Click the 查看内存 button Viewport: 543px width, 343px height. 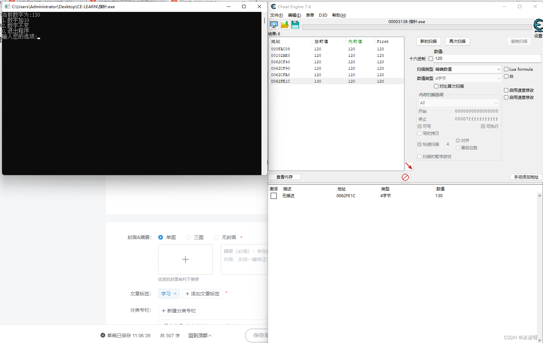(285, 177)
